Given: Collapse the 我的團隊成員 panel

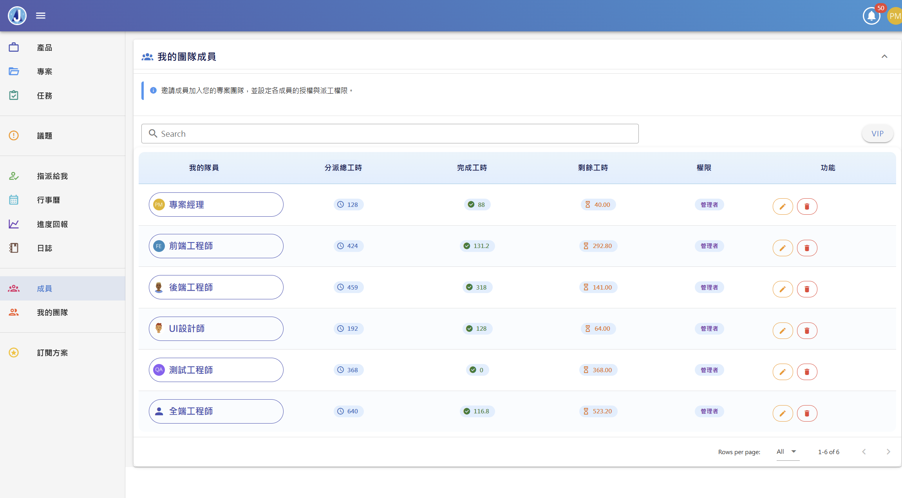Looking at the screenshot, I should tap(884, 56).
